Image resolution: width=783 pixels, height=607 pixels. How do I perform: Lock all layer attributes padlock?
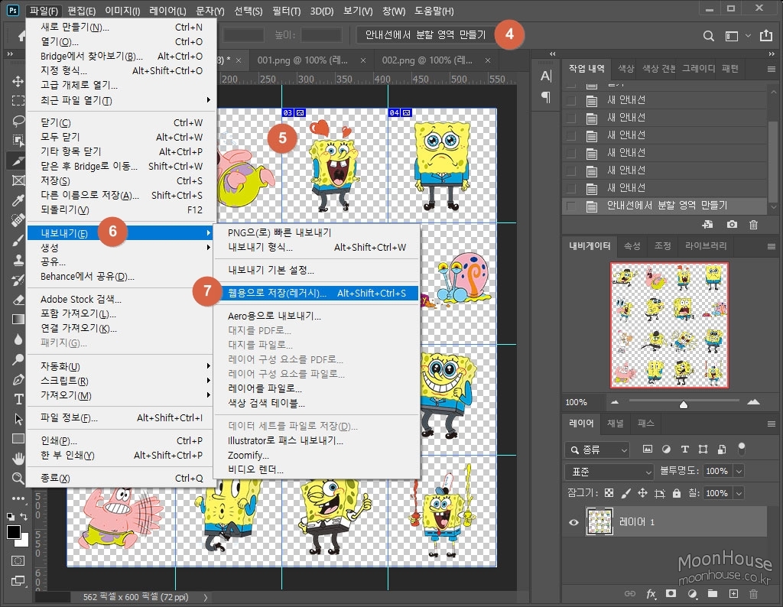pos(677,493)
